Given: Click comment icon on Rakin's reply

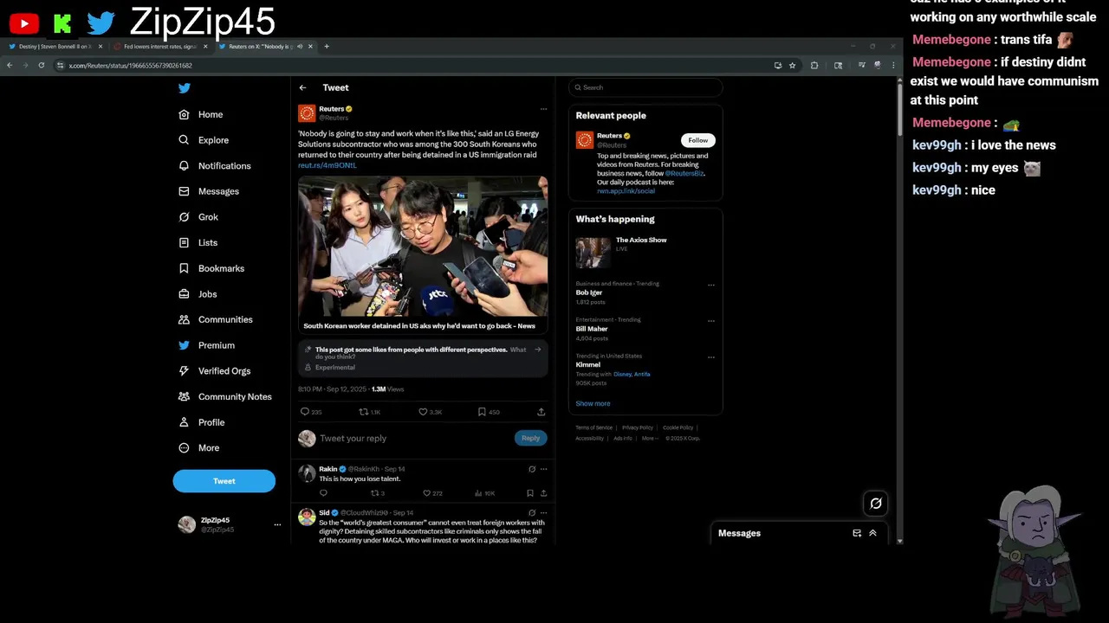Looking at the screenshot, I should click(x=323, y=493).
